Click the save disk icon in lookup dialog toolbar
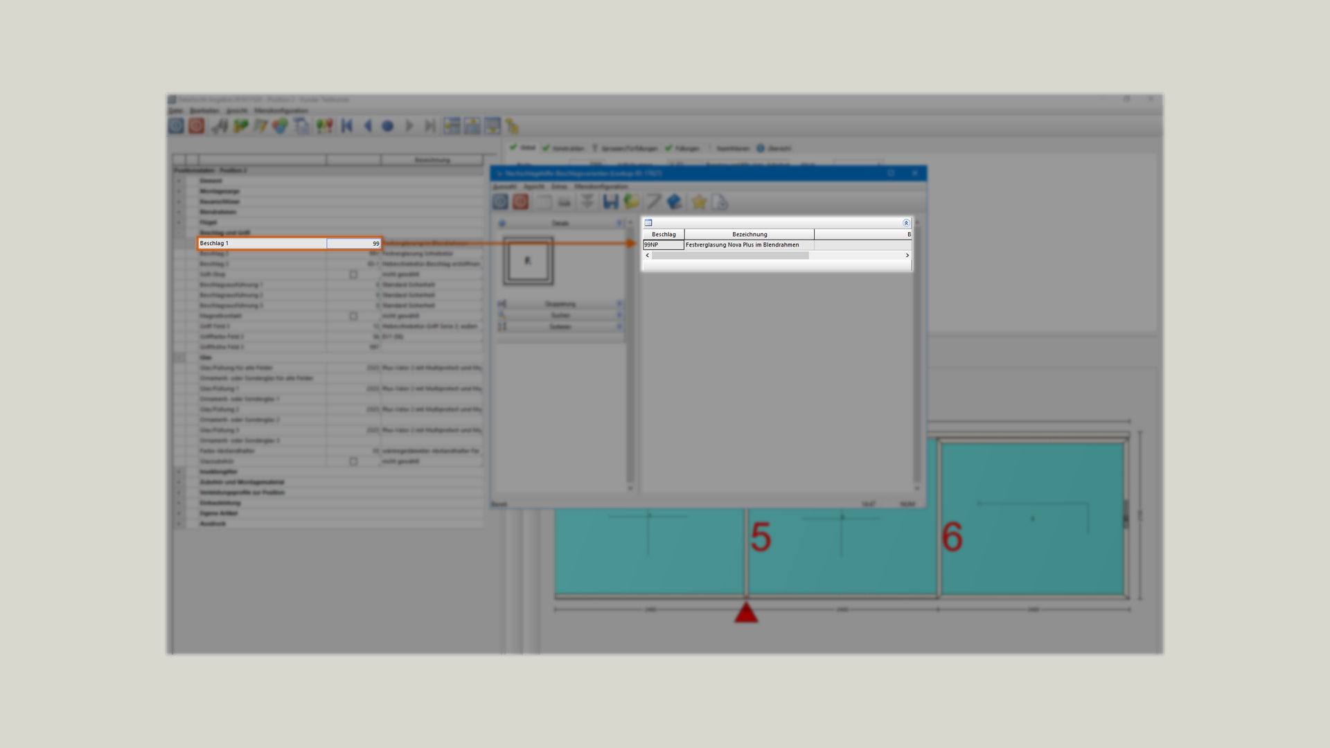This screenshot has width=1330, height=748. point(610,202)
